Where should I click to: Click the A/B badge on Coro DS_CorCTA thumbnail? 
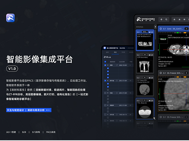point(145,32)
